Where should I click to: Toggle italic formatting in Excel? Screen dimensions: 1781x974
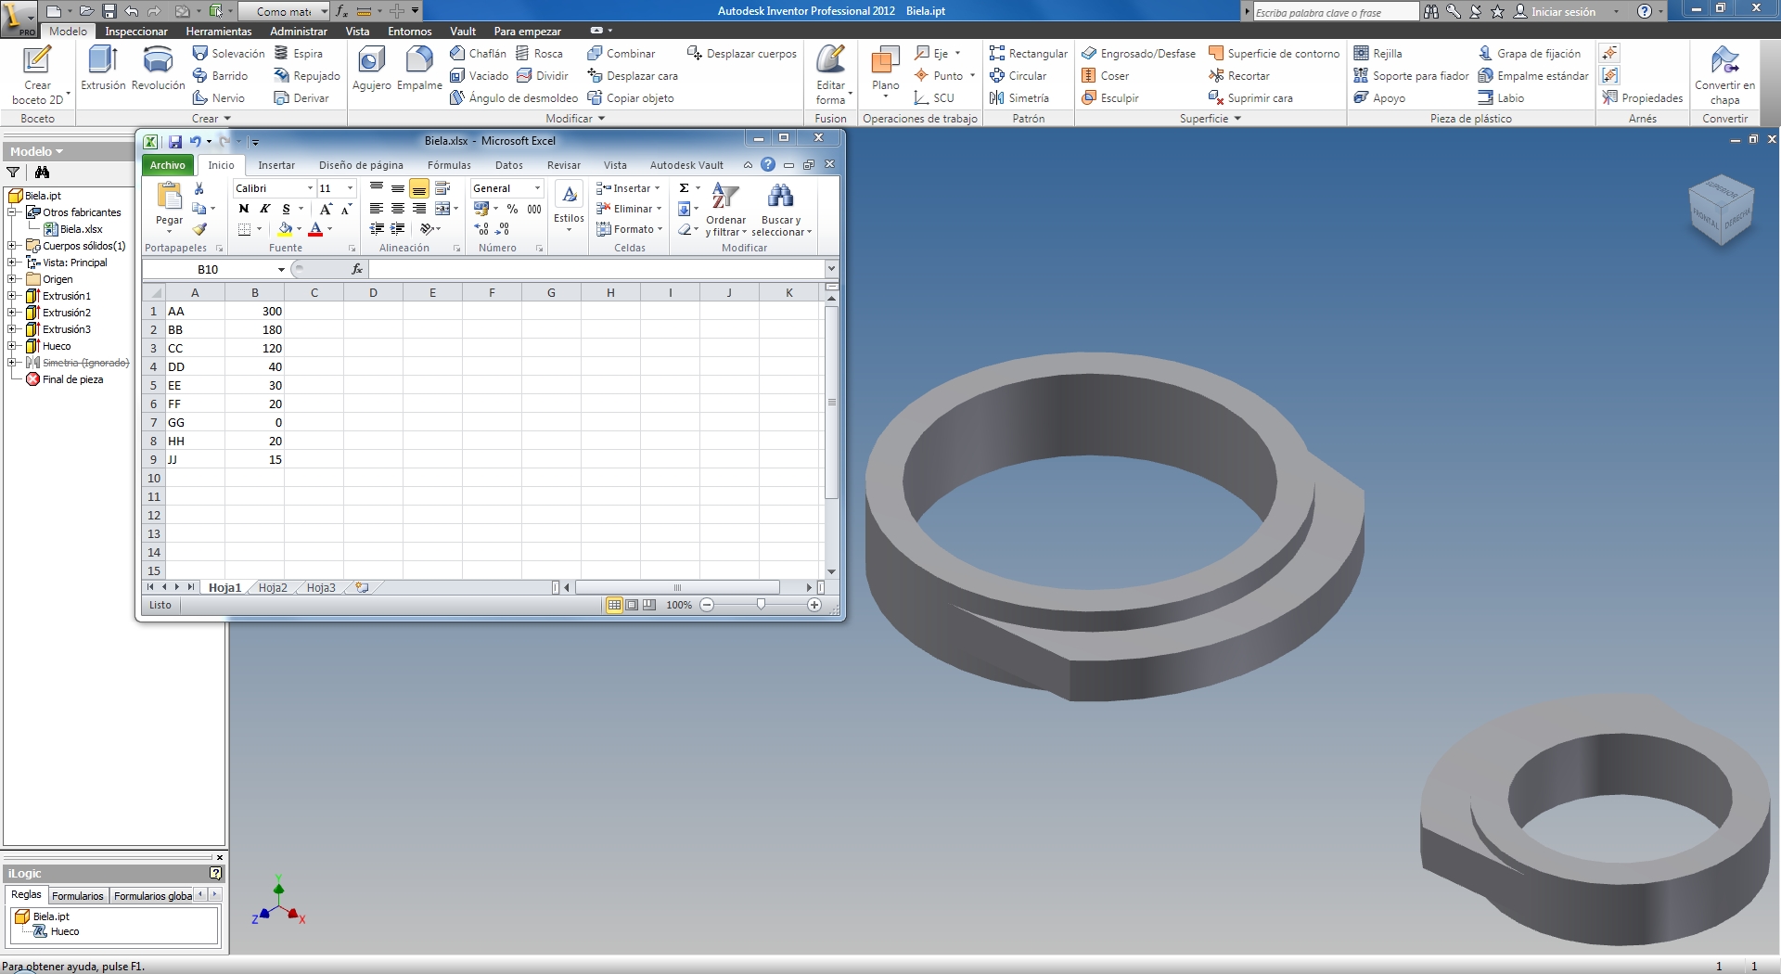pos(265,209)
